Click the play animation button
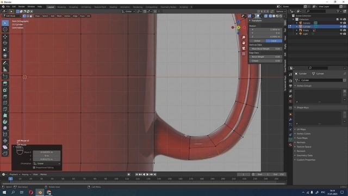Screen dimensions: 348x196 coord(147,174)
